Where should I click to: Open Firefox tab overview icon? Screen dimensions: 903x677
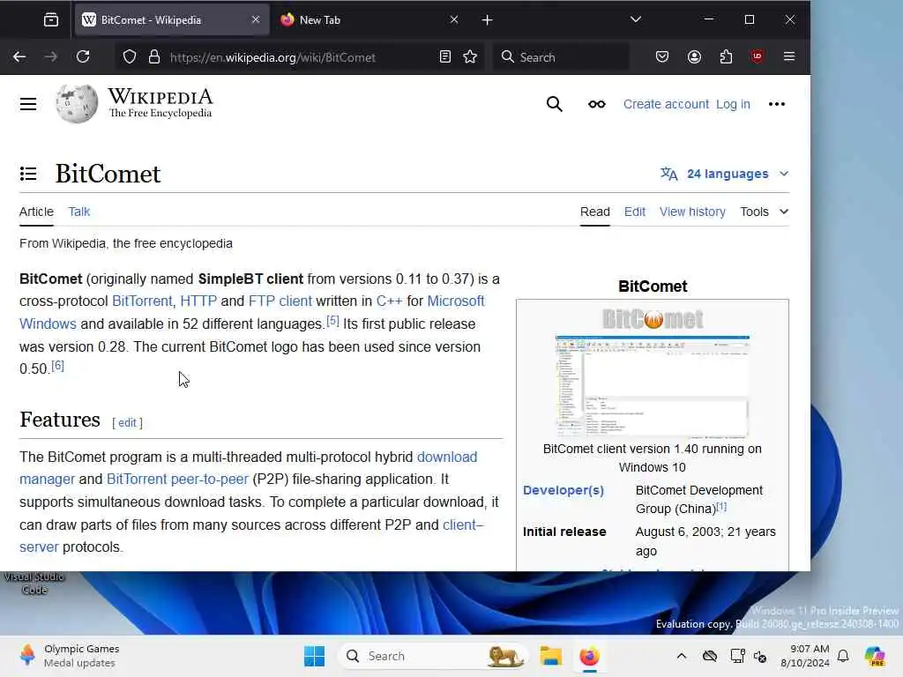tap(50, 20)
